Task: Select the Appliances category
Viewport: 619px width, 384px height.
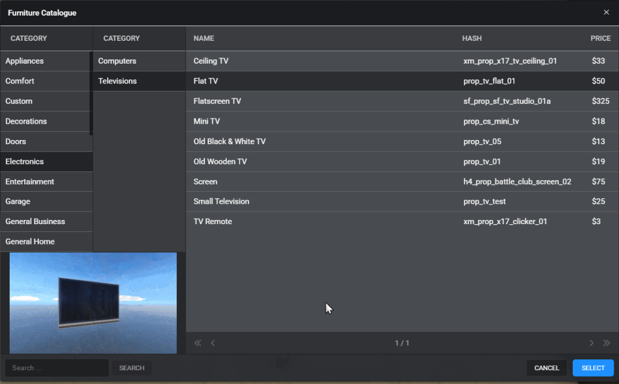Action: pyautogui.click(x=45, y=61)
